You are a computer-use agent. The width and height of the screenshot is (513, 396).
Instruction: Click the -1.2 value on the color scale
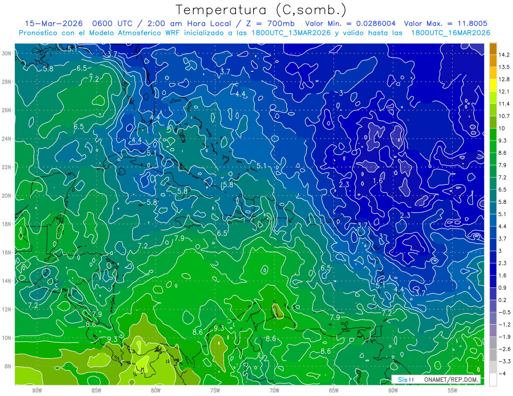[504, 325]
